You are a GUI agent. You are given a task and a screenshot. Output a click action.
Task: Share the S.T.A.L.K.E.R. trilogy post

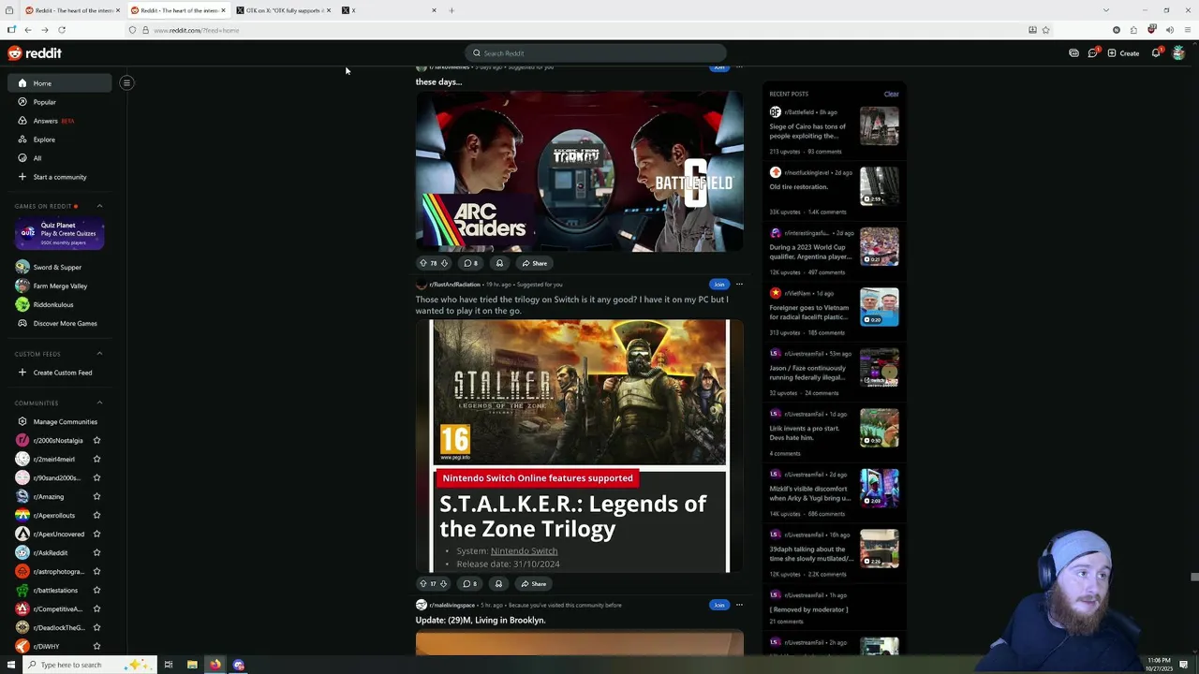534,583
